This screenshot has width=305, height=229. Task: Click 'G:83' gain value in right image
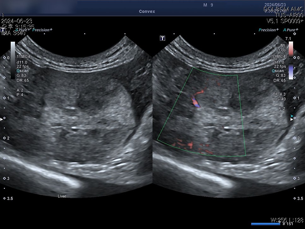(281, 75)
